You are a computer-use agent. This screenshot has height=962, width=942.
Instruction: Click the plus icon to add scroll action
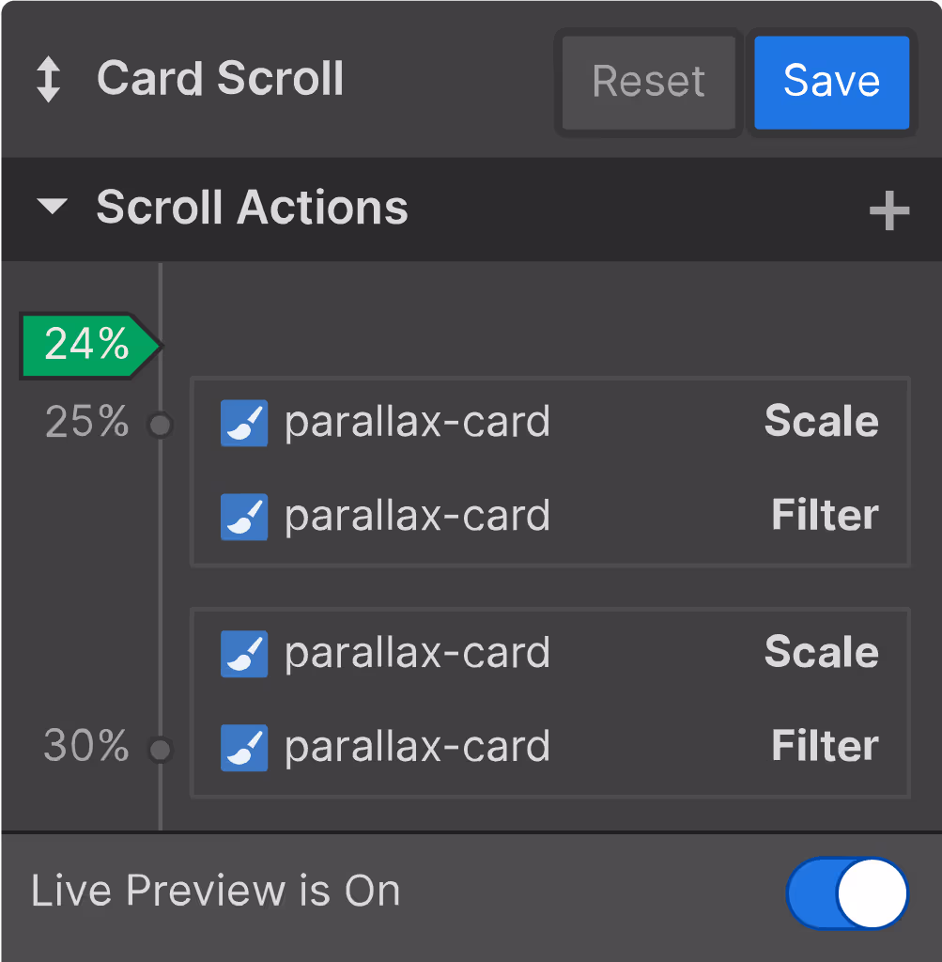888,211
